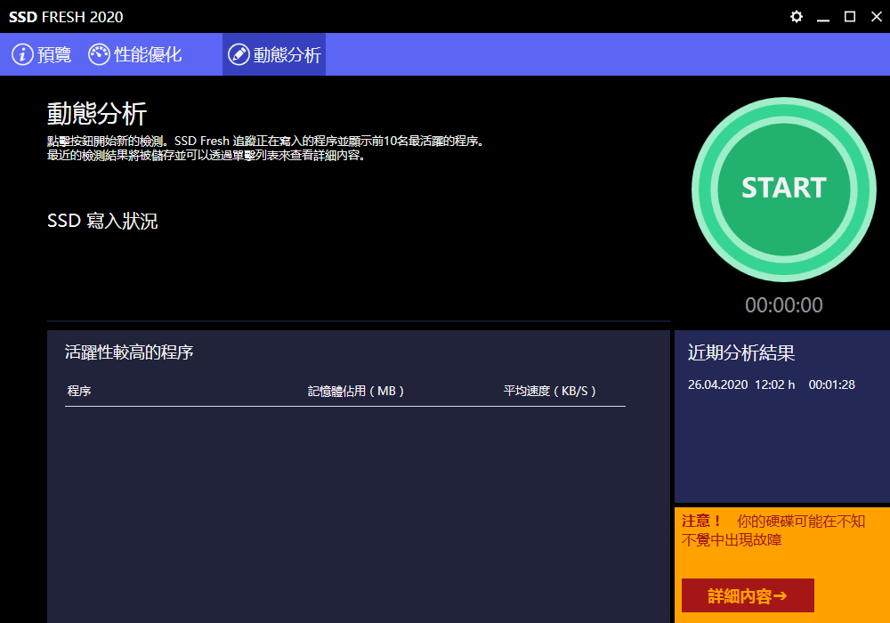Select the 動態分析 tab label
The width and height of the screenshot is (890, 623).
[x=287, y=55]
